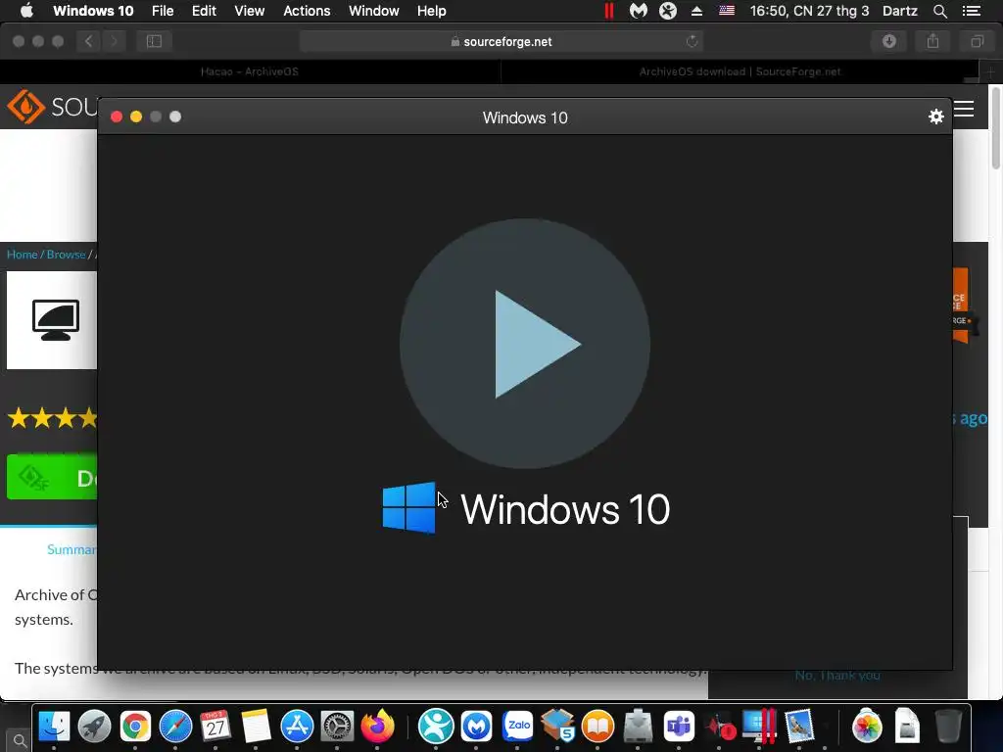Open Books from the Dock

(x=597, y=727)
